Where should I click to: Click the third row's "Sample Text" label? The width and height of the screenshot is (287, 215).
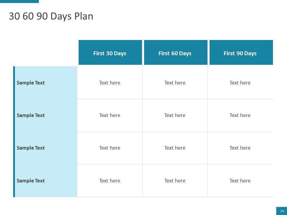[31, 148]
